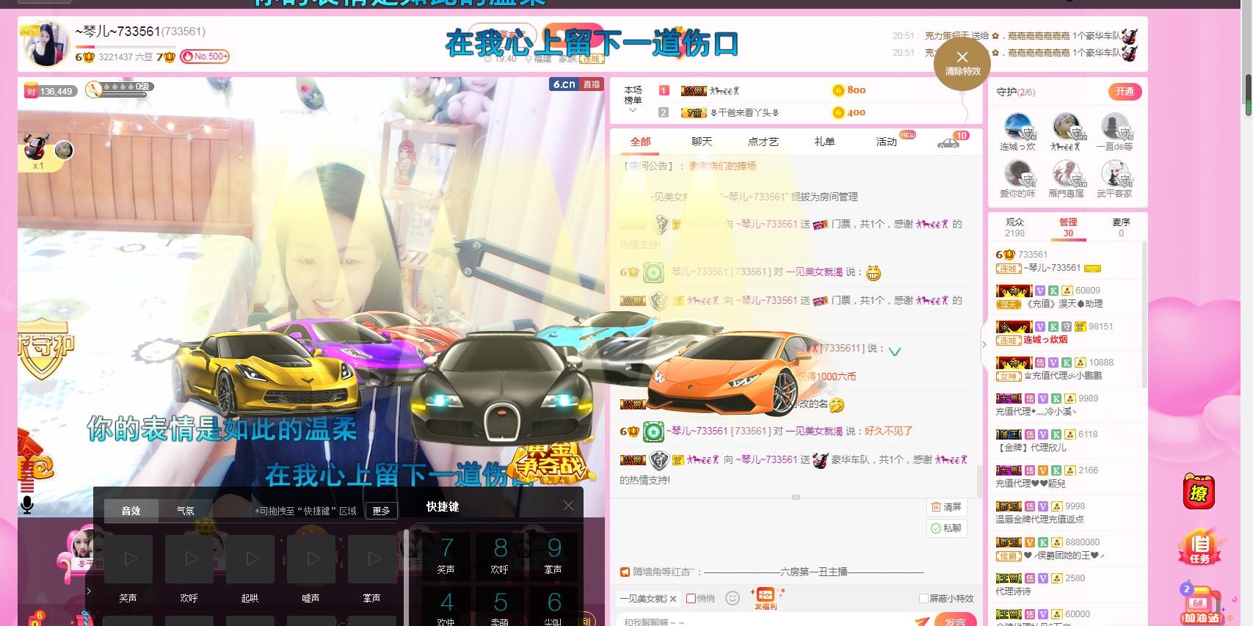
Task: Click the 6.cn 直播 logo on video
Action: click(x=576, y=84)
